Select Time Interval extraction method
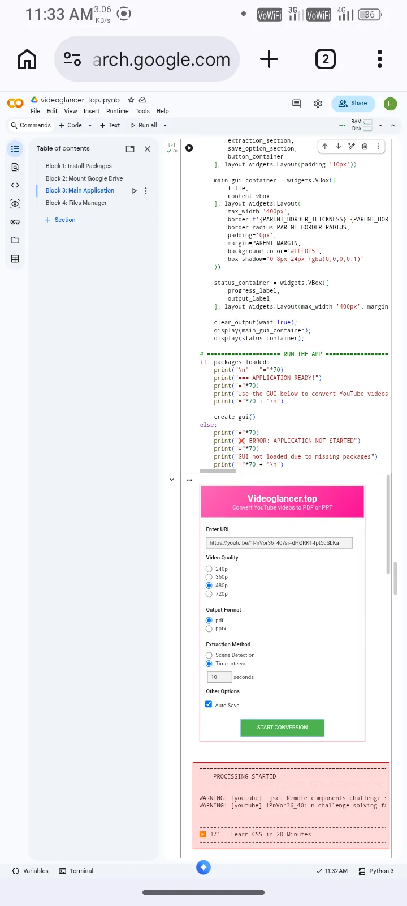Screen dimensions: 407x906 click(209, 664)
